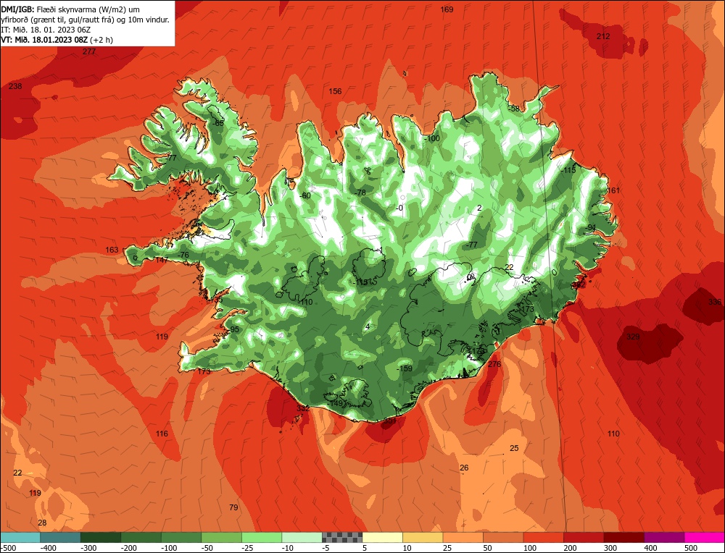Screen dimensions: 725x553
Task: Pick the magenta legend swatch above 500
Action: [x=705, y=537]
